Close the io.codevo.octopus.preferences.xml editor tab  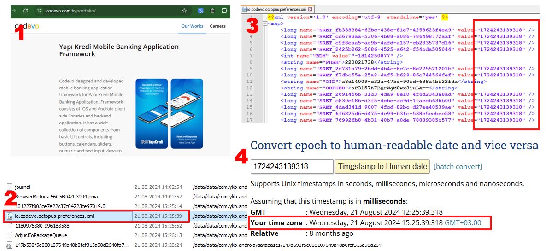pyautogui.click(x=310, y=9)
